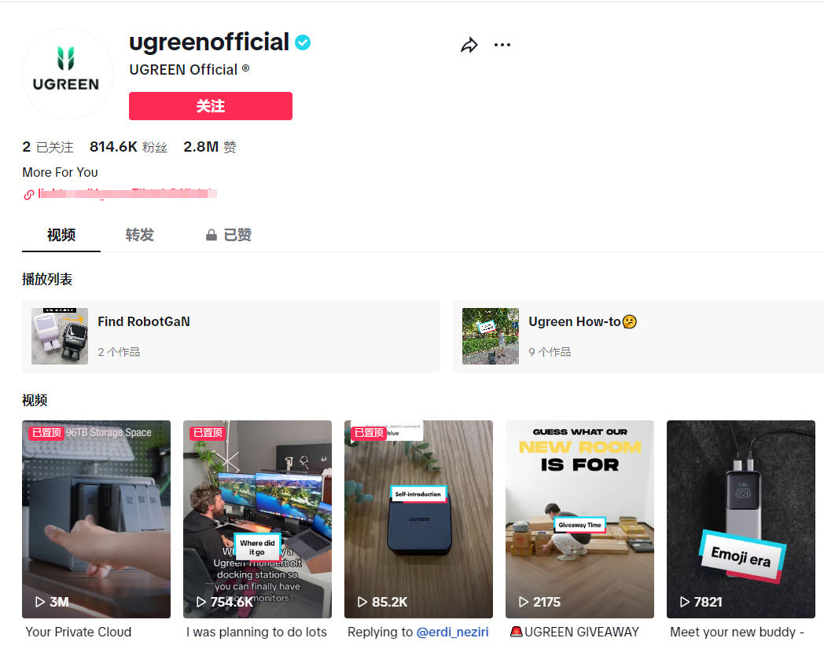Open the 已赞 liked tab

229,235
